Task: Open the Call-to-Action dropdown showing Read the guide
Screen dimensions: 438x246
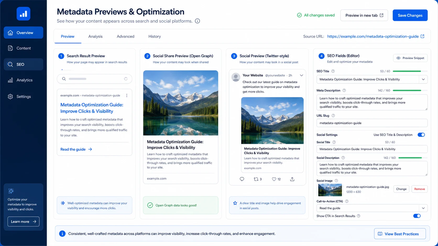Action: 372,208
